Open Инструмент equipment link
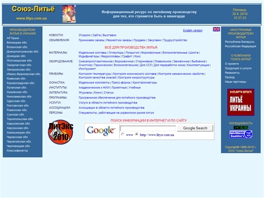The width and height of the screenshot is (264, 198). pyautogui.click(x=87, y=69)
